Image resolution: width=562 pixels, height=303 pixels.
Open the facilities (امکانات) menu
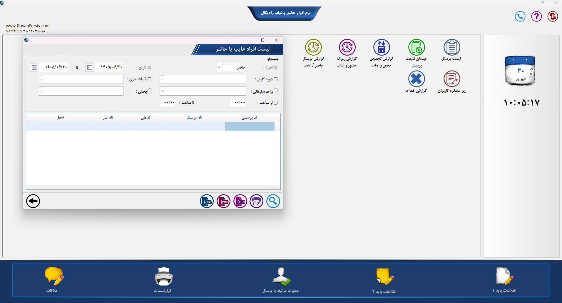53,280
